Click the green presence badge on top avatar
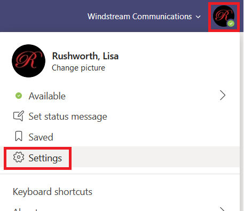Viewport: 244px width, 211px height. [231, 24]
